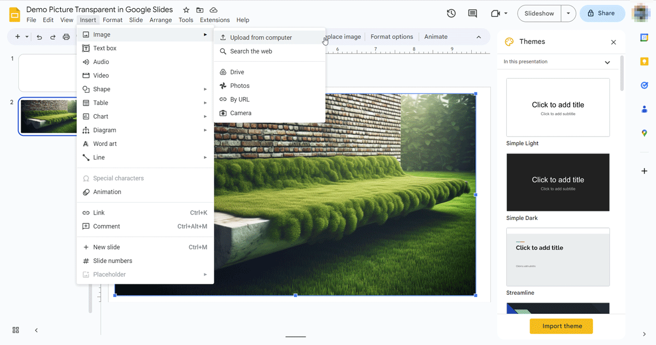Image resolution: width=656 pixels, height=345 pixels.
Task: Open the Arrange menu
Action: click(161, 20)
